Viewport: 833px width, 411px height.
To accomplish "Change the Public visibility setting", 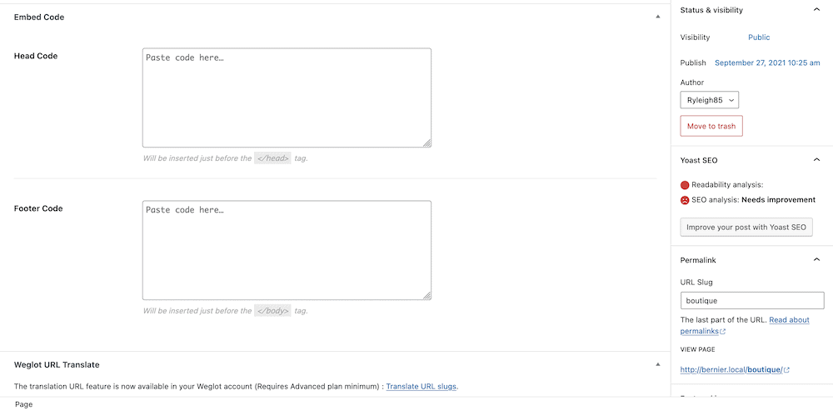I will [759, 38].
